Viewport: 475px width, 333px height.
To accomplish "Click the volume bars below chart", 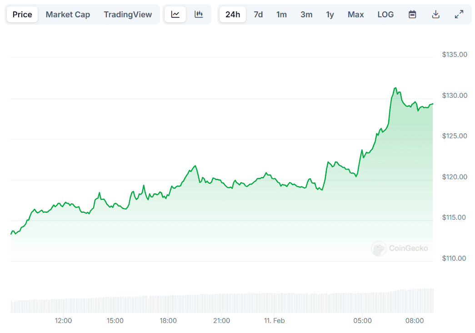I will tap(222, 303).
